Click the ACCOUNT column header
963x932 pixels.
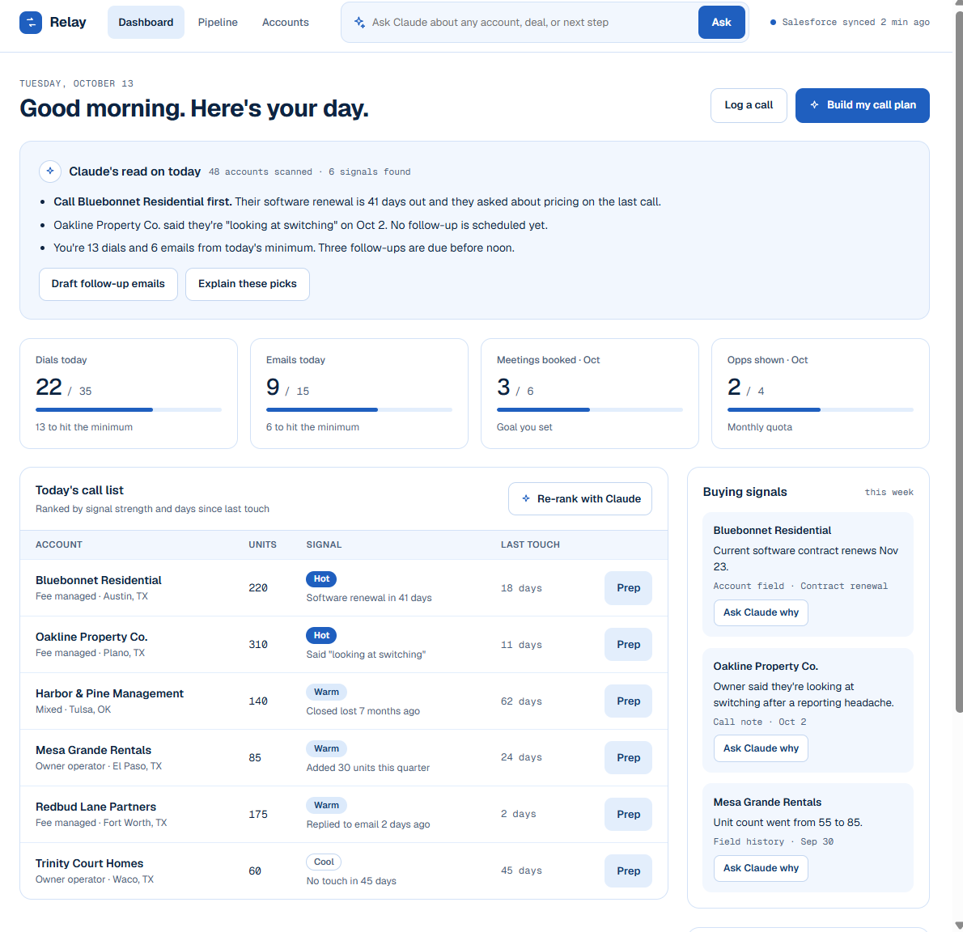click(x=59, y=544)
